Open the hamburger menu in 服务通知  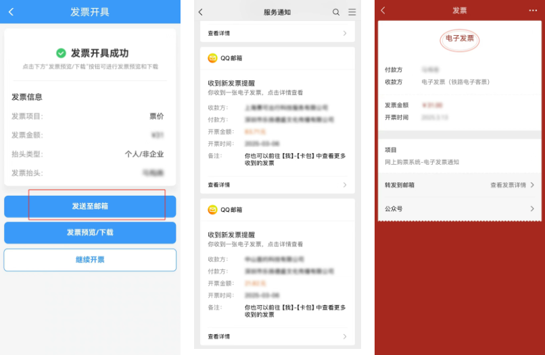(x=352, y=12)
